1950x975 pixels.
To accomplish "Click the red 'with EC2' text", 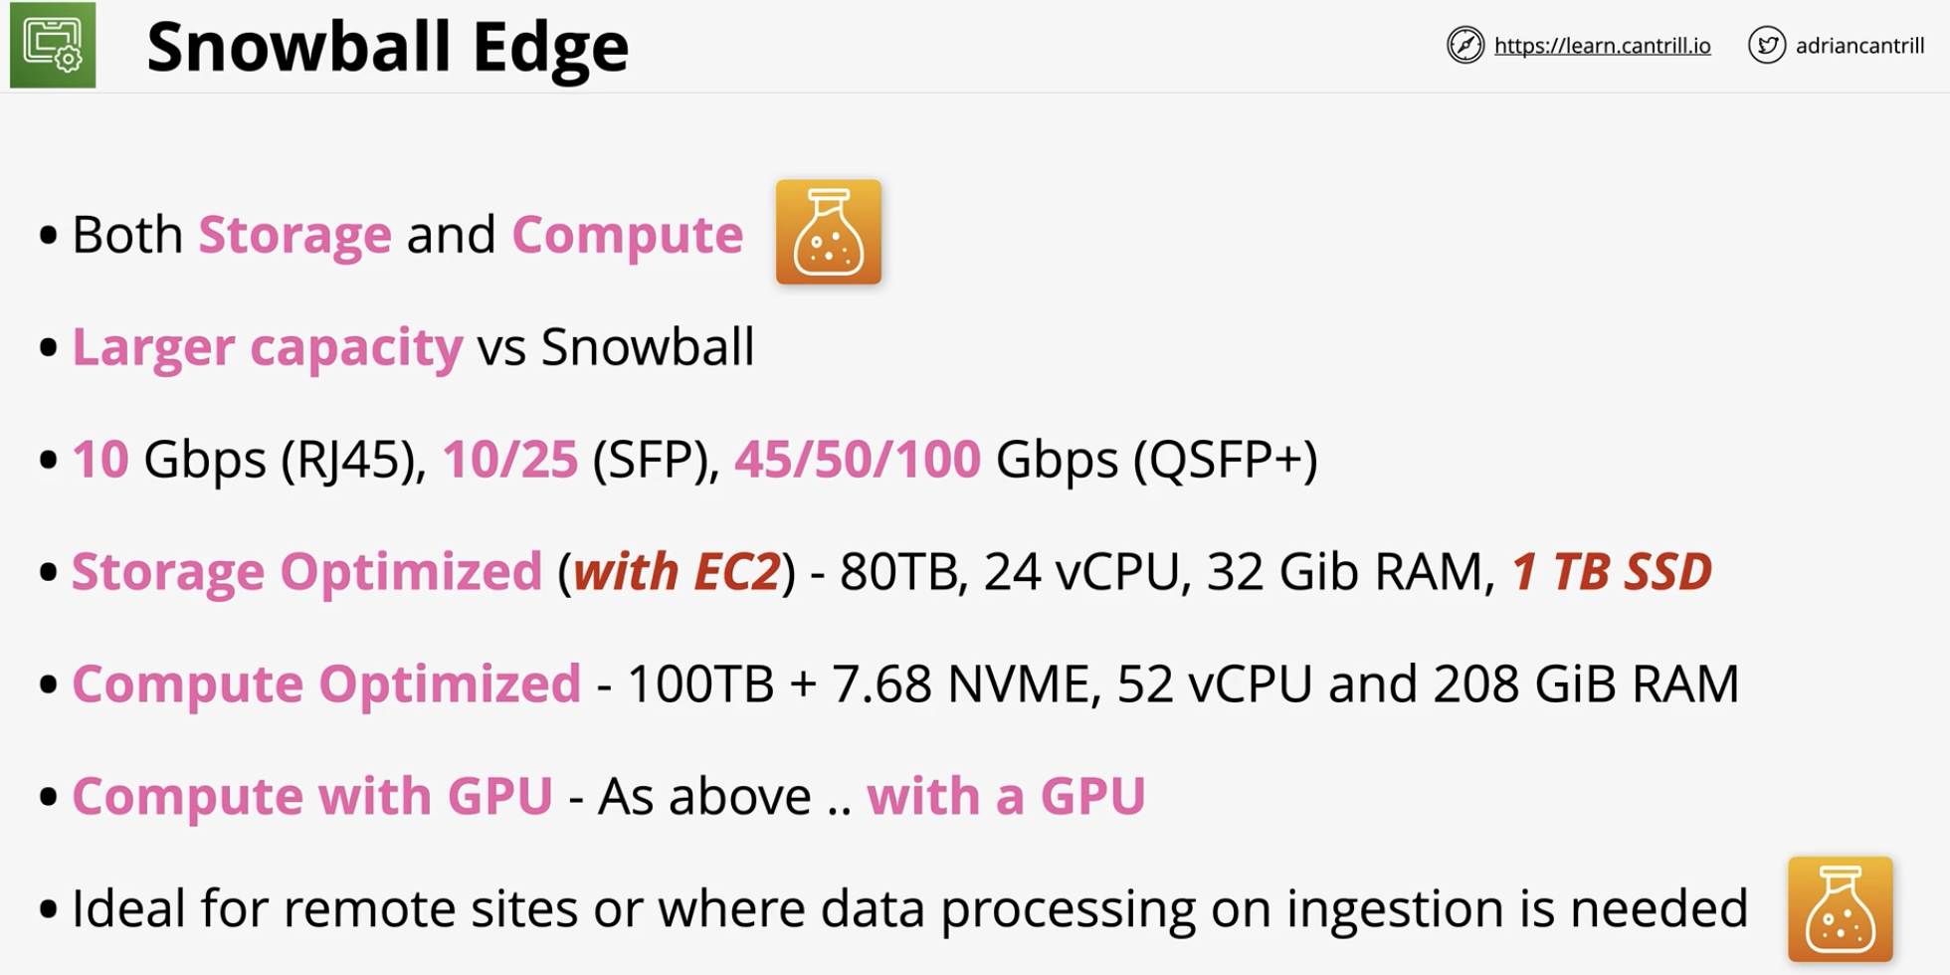I will (678, 571).
